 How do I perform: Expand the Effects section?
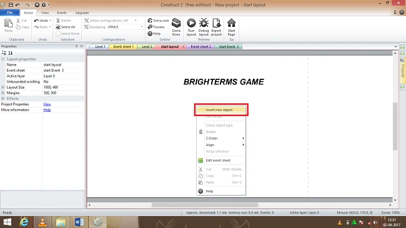(x=3, y=99)
